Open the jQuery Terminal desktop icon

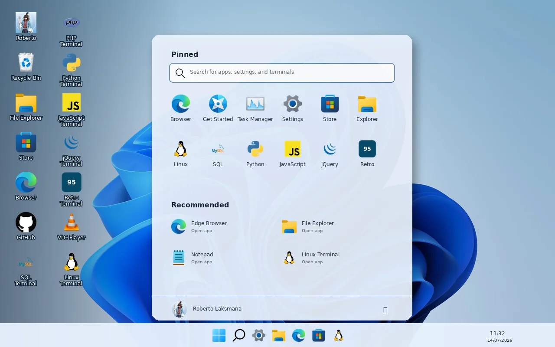pyautogui.click(x=72, y=149)
